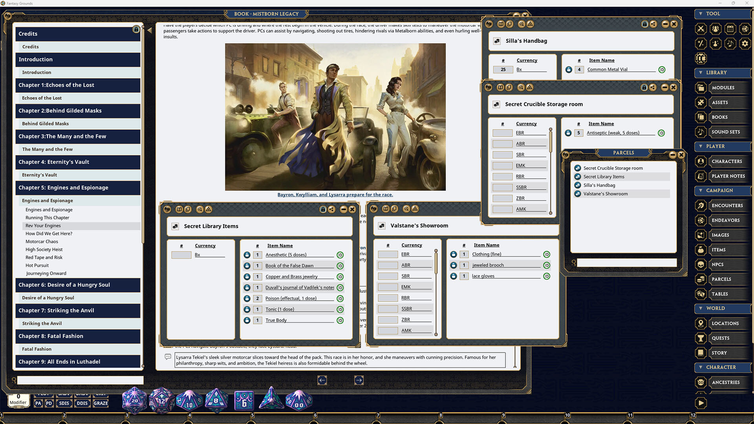Toggle the DDIS modifier button
754x424 pixels.
[82, 403]
